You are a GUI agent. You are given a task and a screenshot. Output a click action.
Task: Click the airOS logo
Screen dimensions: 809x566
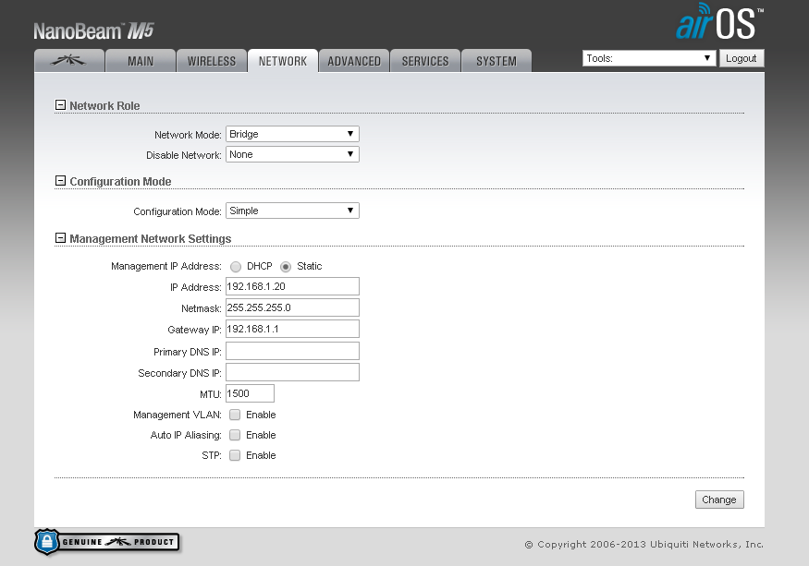click(x=719, y=21)
